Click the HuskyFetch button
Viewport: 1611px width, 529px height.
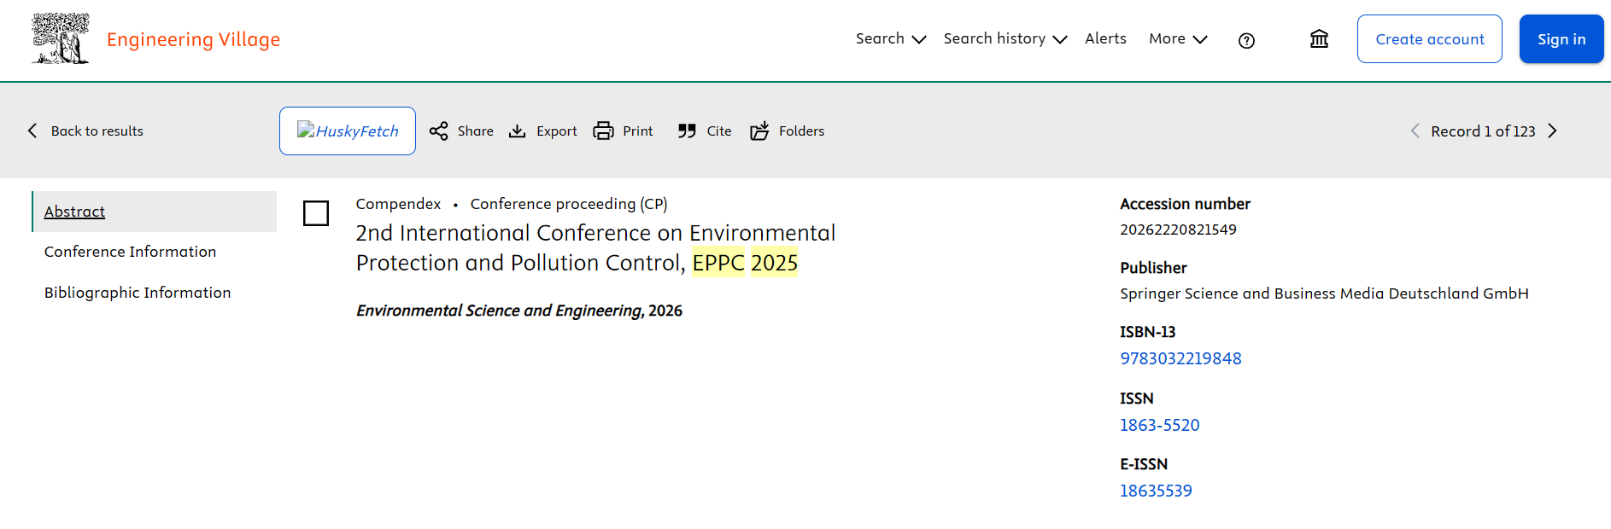click(348, 131)
